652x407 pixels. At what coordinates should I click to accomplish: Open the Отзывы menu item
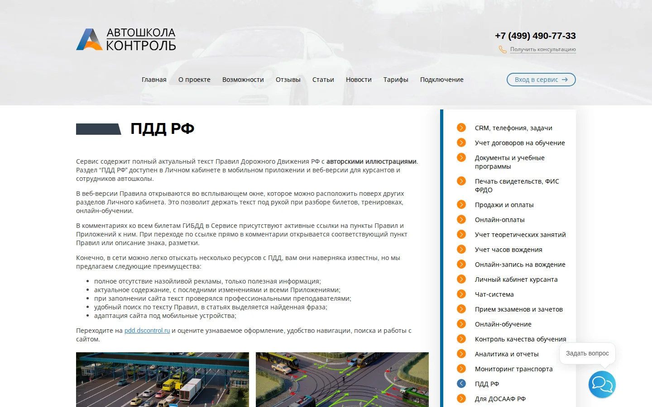(288, 80)
